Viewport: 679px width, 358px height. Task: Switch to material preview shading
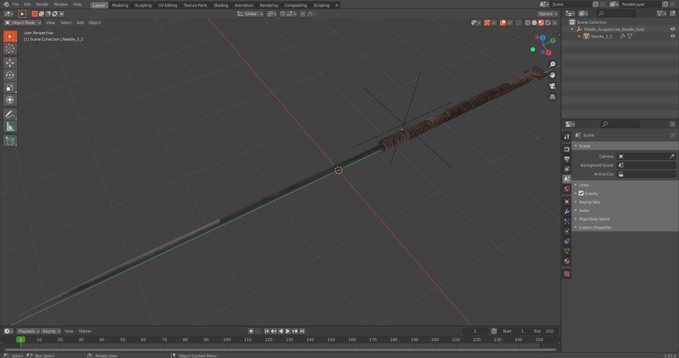[x=541, y=23]
